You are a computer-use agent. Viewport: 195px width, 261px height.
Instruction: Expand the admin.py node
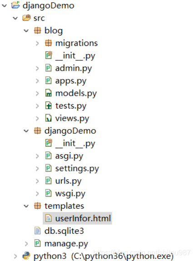tap(37, 68)
